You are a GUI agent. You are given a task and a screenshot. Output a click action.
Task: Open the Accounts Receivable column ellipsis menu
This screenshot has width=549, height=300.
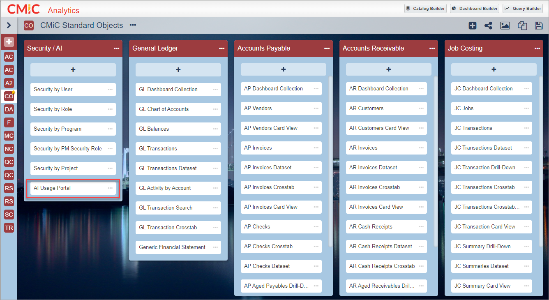[432, 48]
